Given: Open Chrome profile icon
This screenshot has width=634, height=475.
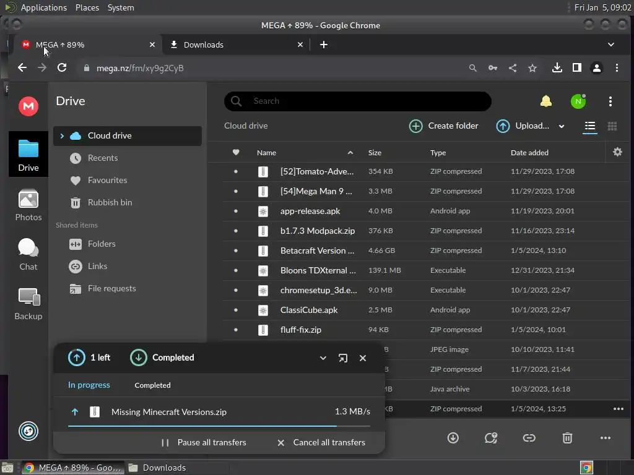Looking at the screenshot, I should tap(597, 68).
